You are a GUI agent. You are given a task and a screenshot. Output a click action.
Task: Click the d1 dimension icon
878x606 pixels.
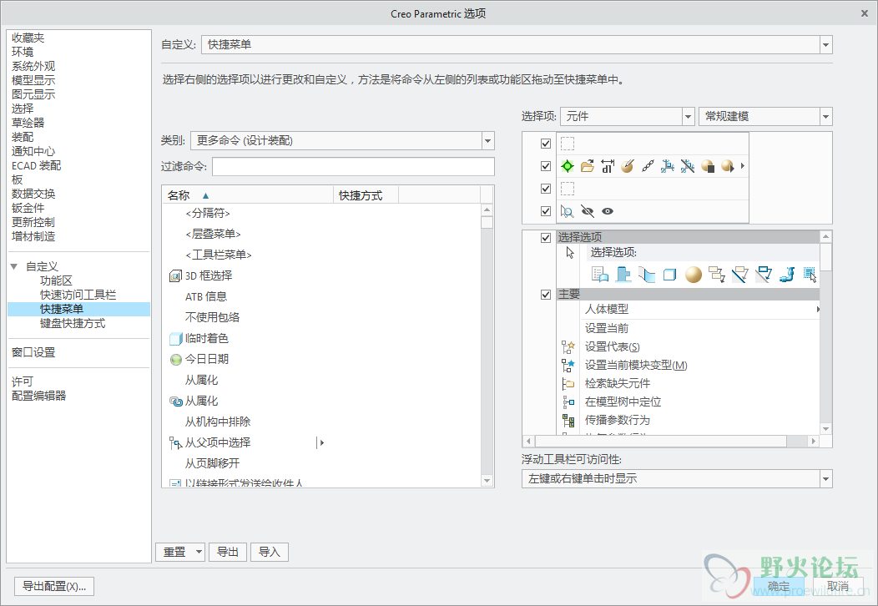coord(608,166)
